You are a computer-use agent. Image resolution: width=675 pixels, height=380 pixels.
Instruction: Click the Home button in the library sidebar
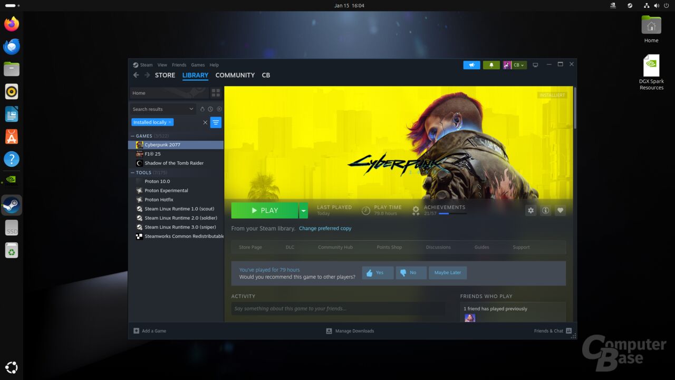[x=169, y=93]
